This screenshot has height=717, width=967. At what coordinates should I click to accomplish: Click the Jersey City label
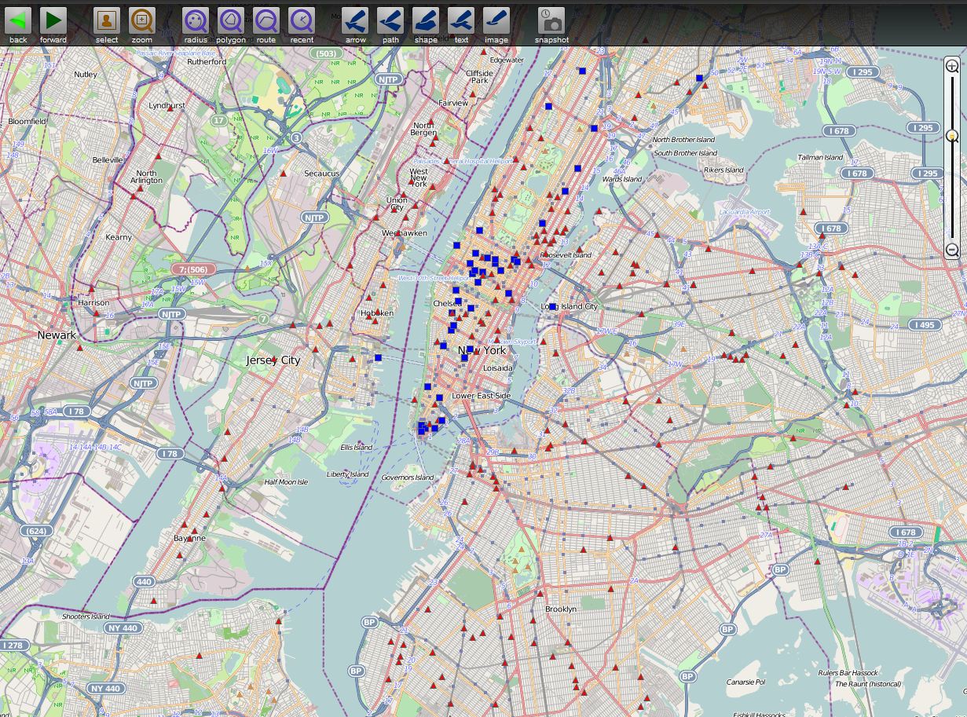point(273,360)
